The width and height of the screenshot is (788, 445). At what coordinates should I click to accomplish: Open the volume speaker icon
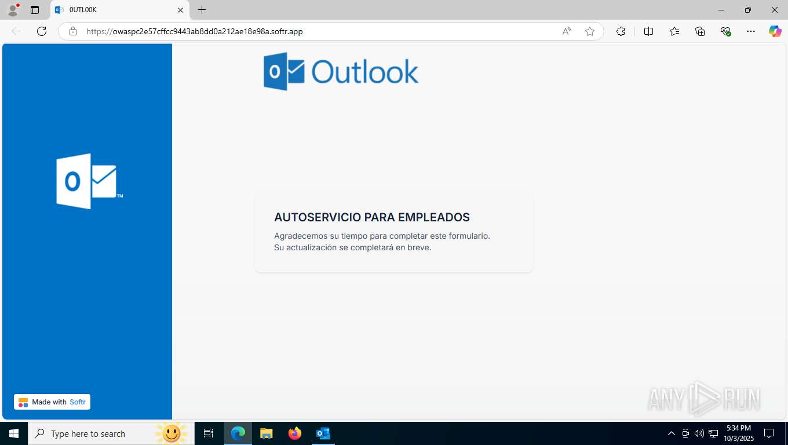pos(699,433)
